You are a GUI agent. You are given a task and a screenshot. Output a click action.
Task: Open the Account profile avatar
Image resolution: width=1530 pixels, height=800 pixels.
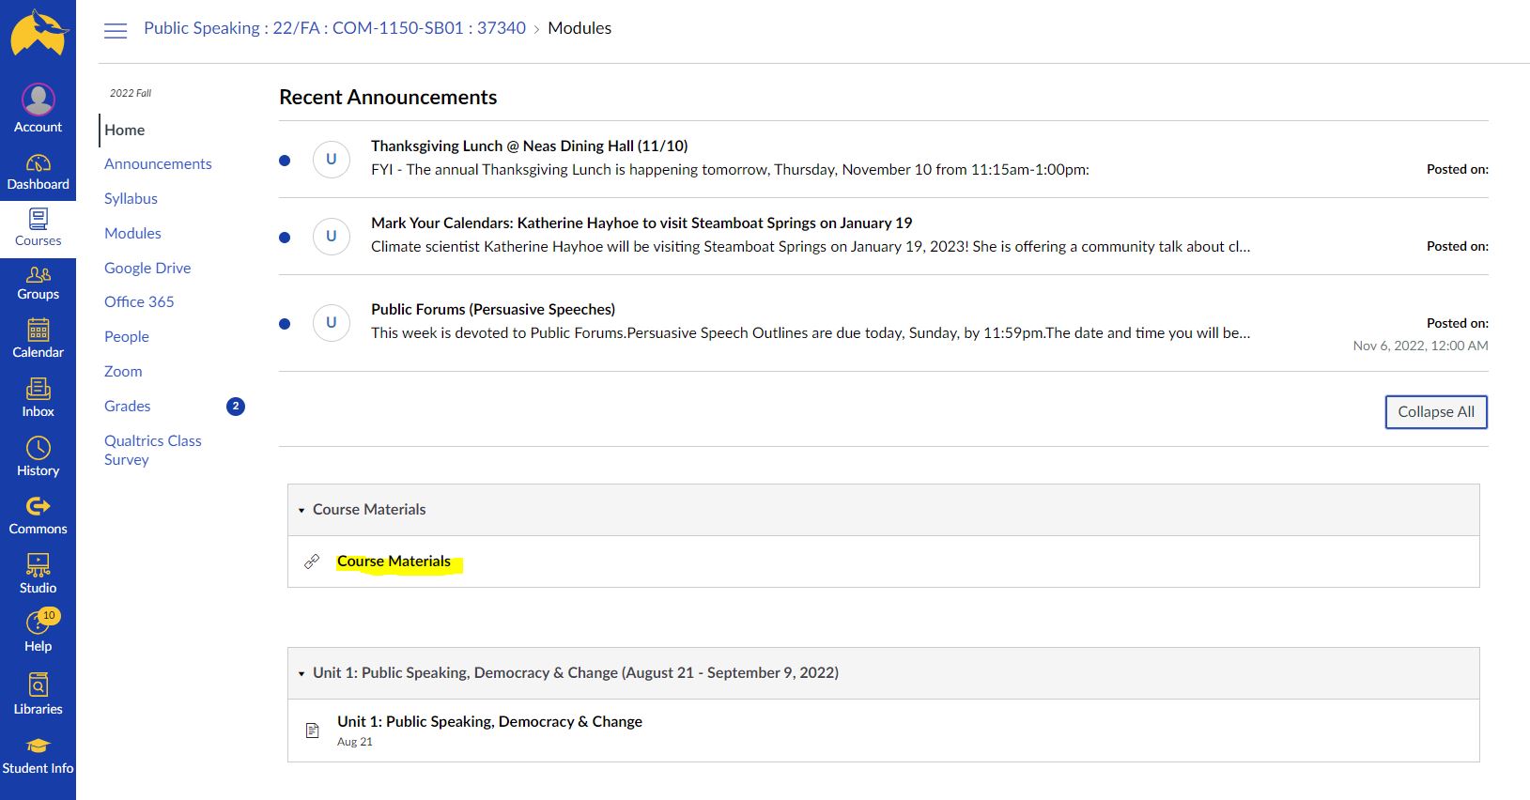pos(38,100)
